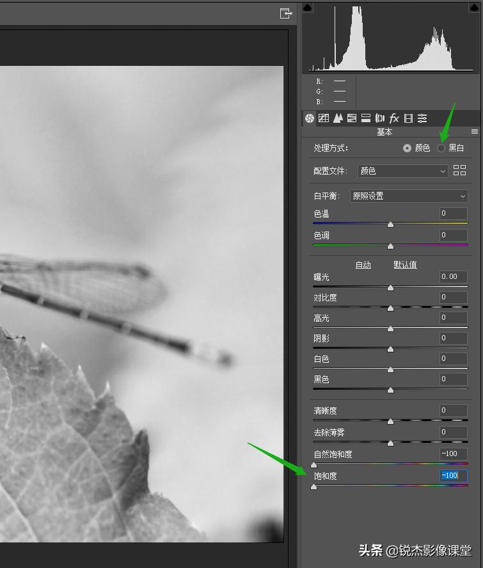Click the 默认值 default values link
The width and height of the screenshot is (483, 568).
[x=405, y=265]
